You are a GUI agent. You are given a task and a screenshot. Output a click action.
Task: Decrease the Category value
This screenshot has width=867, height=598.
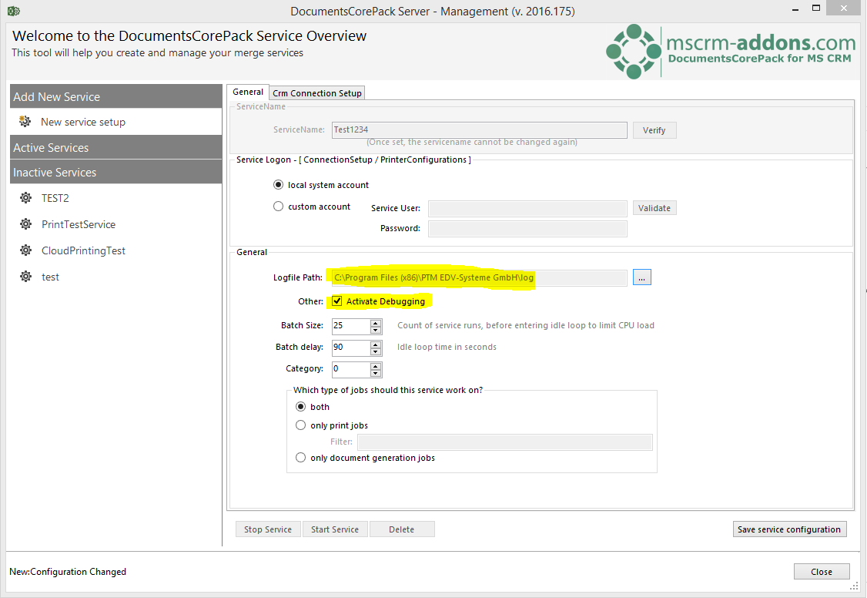(376, 373)
